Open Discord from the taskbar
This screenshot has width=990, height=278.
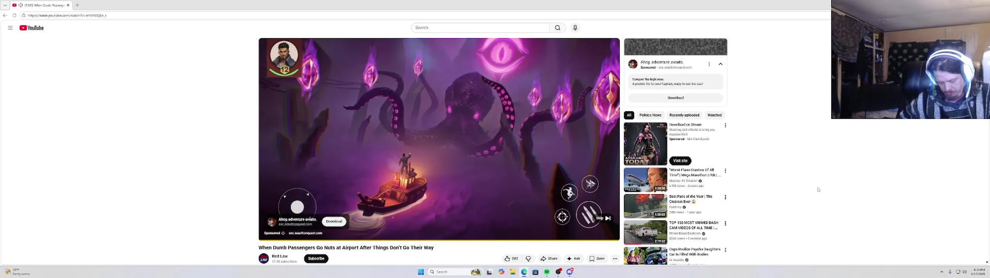point(570,272)
